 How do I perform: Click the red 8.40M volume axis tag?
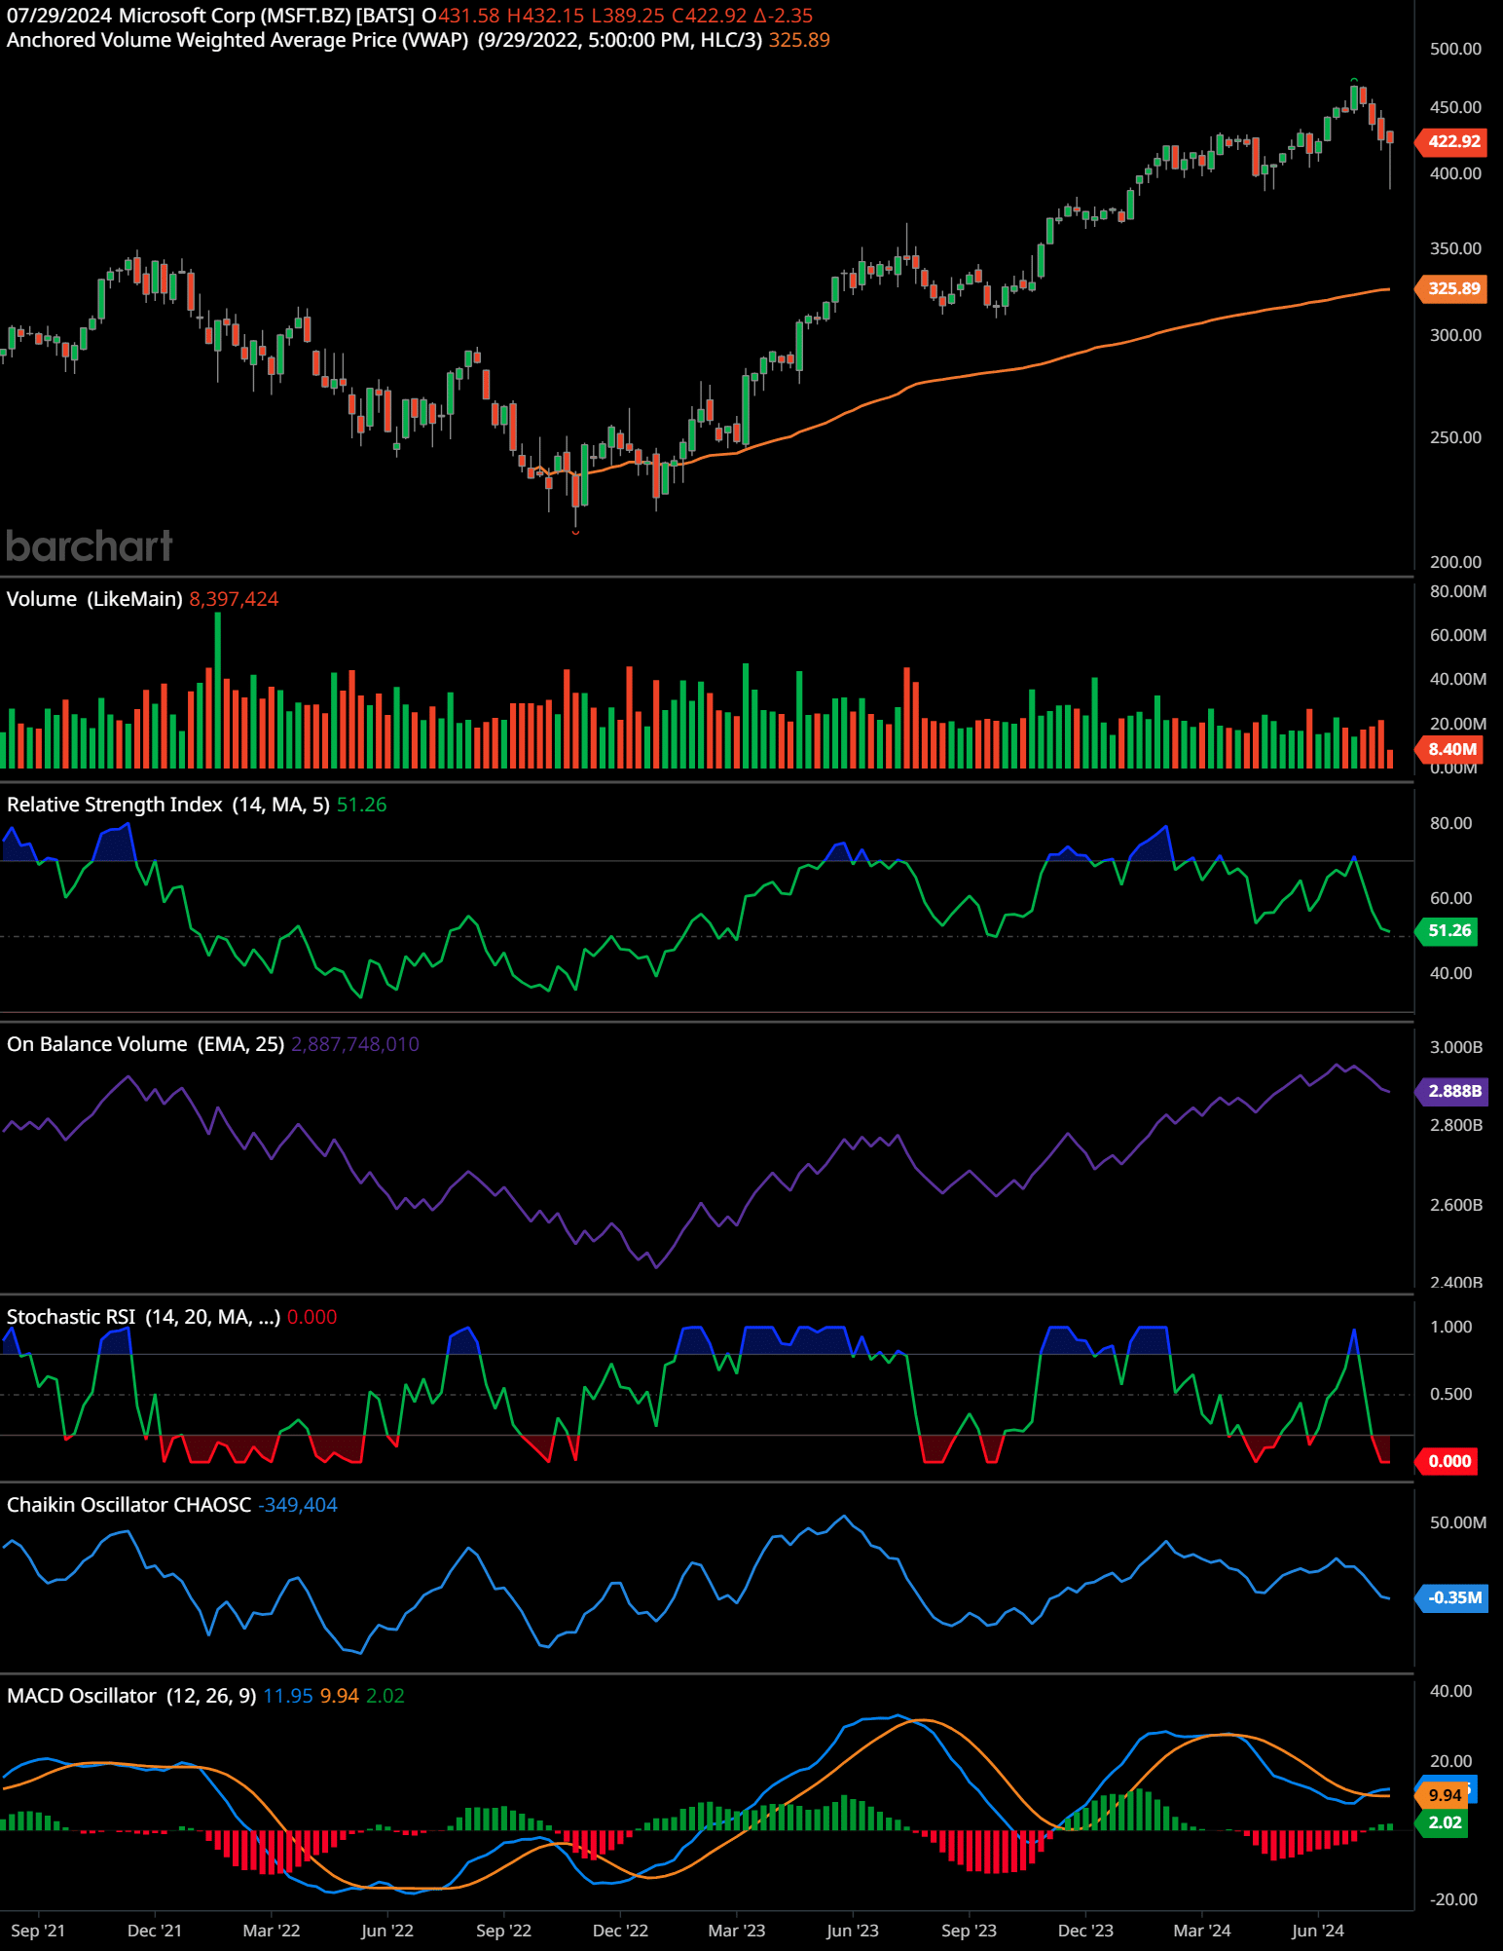pyautogui.click(x=1451, y=749)
